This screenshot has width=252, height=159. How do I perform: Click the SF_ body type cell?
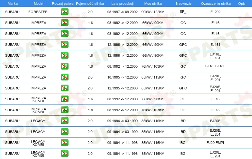point(183,12)
